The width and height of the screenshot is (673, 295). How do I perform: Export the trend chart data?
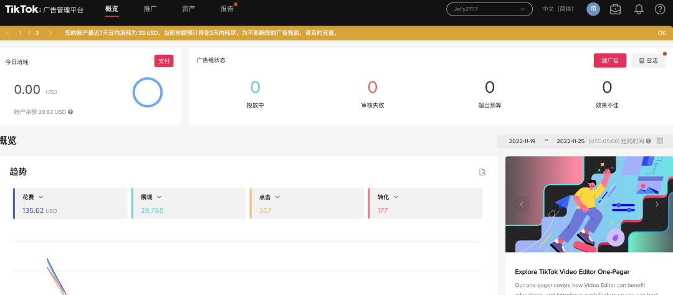point(482,172)
